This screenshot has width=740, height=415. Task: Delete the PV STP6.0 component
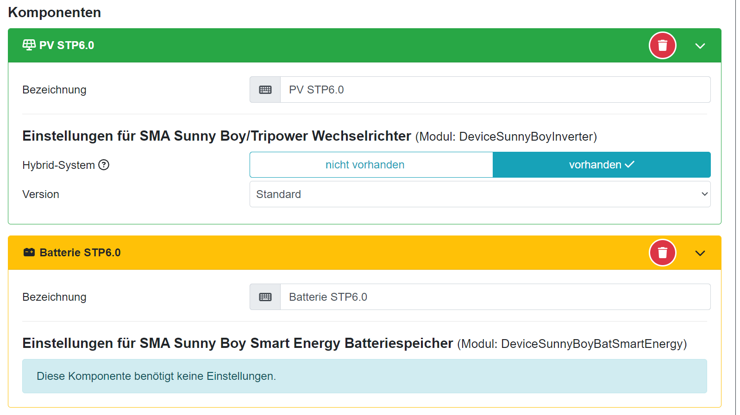tap(662, 45)
